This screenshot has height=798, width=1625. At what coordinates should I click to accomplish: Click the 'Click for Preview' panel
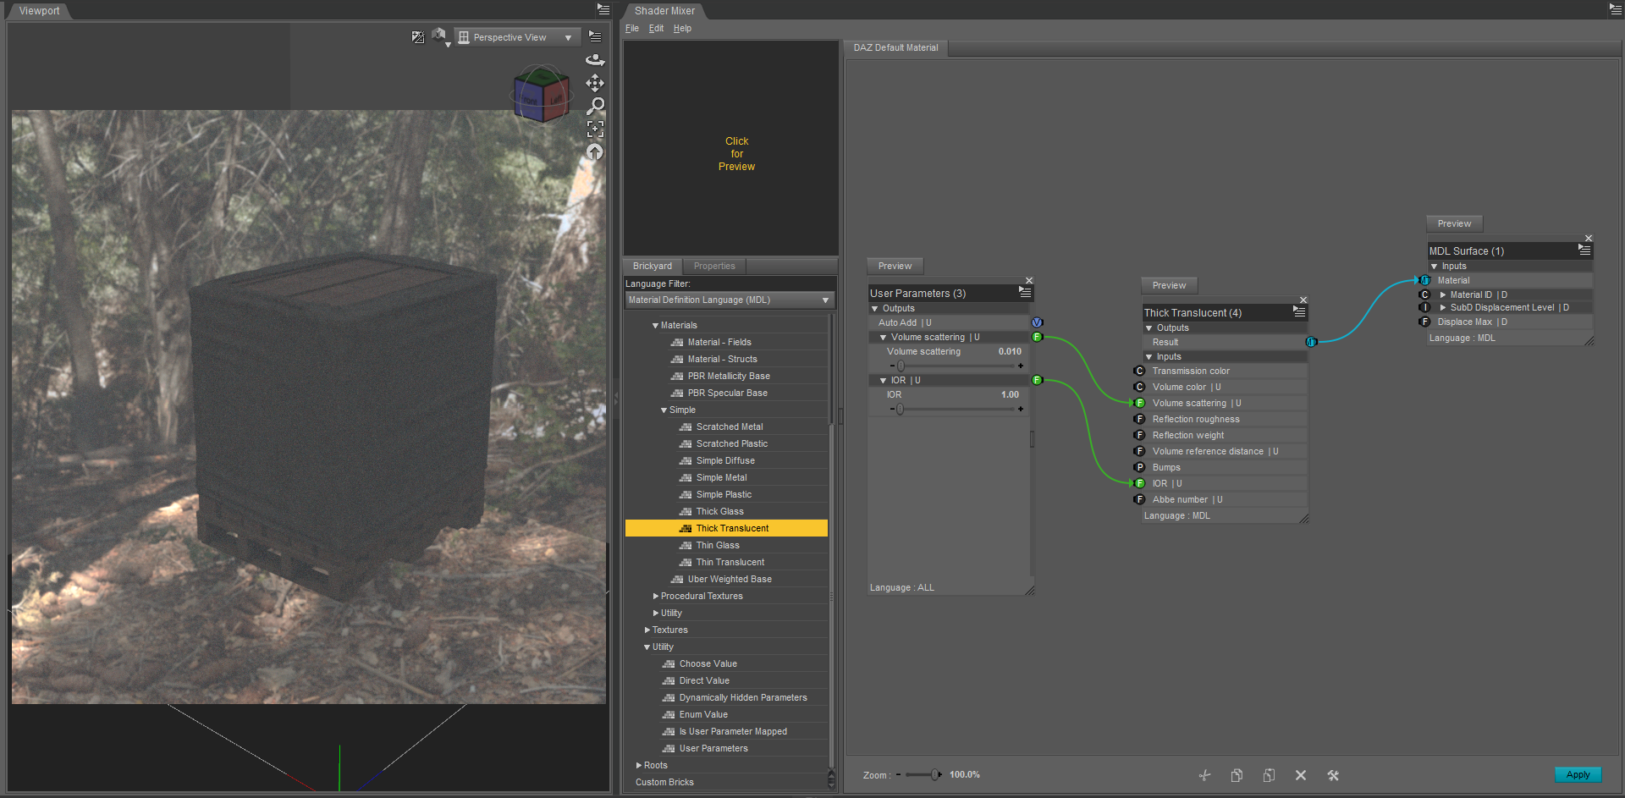731,148
